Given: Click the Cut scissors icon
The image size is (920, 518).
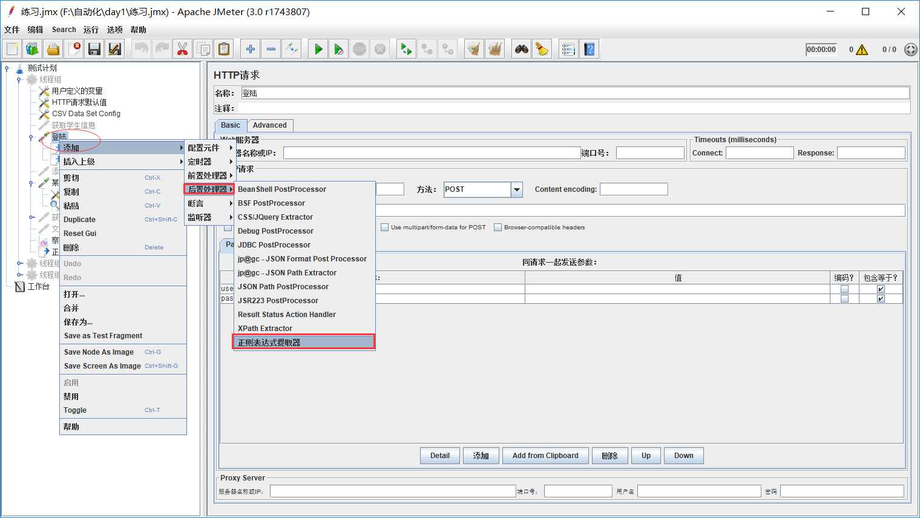Looking at the screenshot, I should point(182,49).
